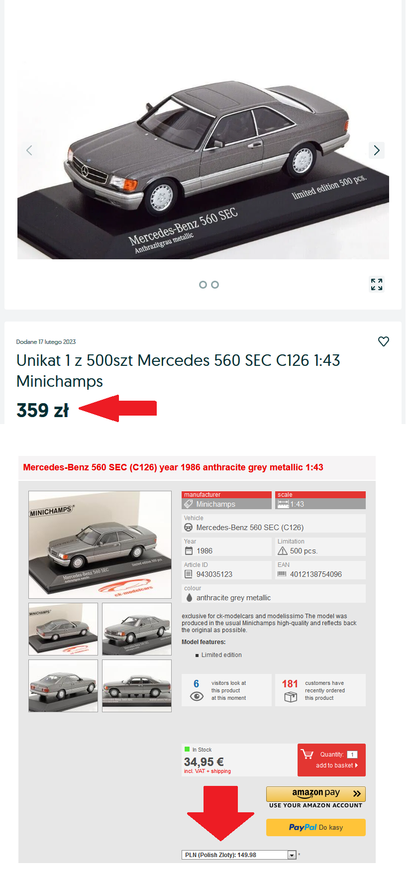This screenshot has height=876, width=414.
Task: Open fullscreen image view icon
Action: pyautogui.click(x=377, y=284)
